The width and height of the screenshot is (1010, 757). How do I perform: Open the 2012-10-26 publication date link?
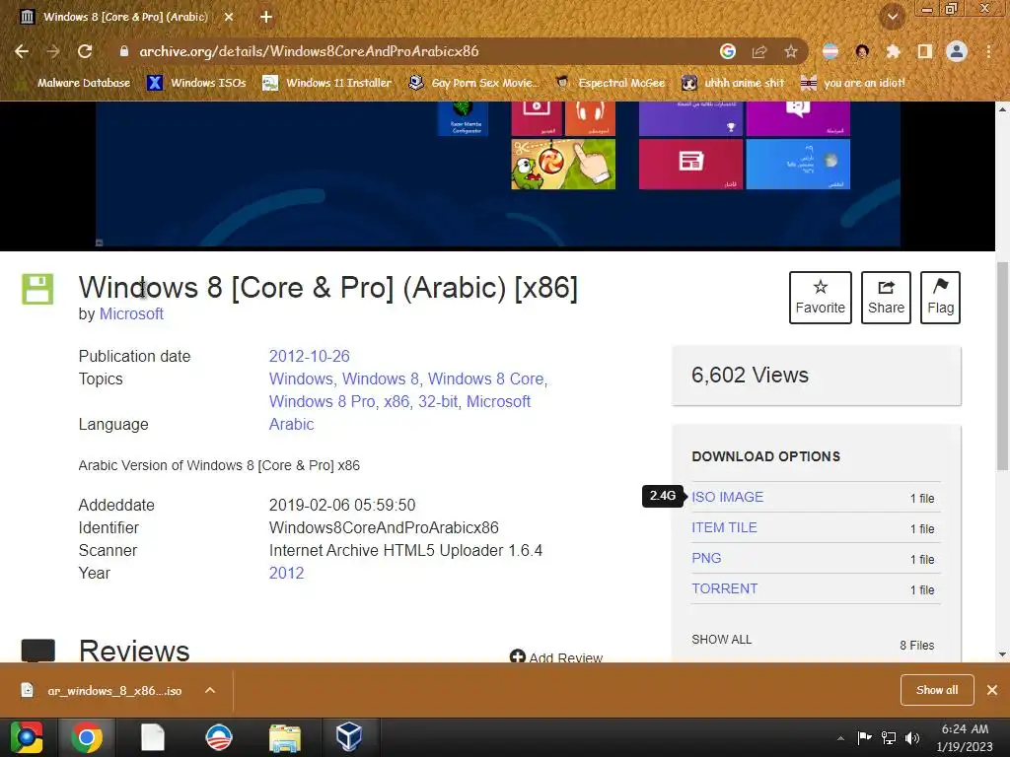309,356
